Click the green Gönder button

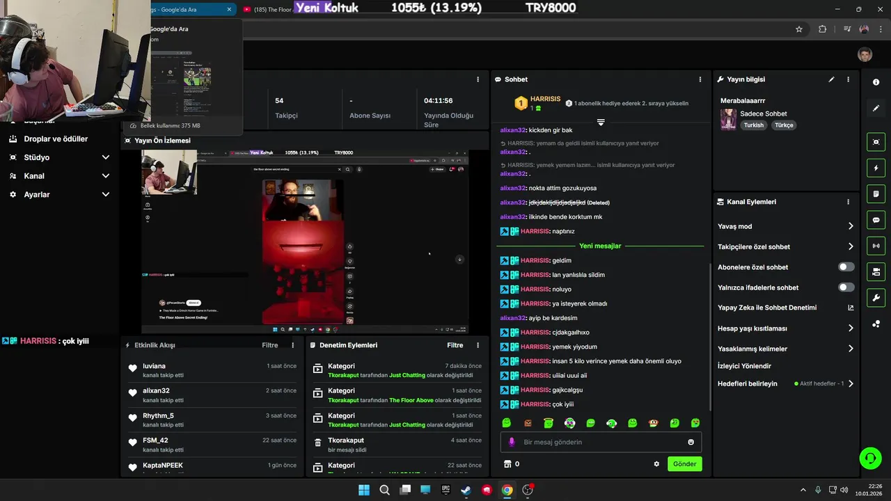684,464
